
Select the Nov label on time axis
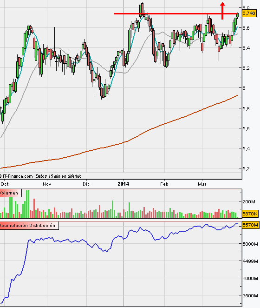click(x=47, y=184)
